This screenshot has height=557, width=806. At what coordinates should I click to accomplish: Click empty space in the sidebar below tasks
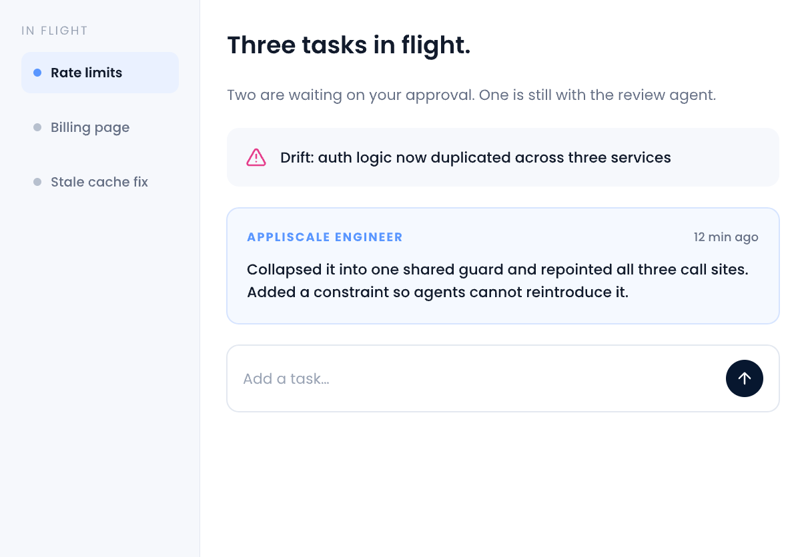coord(100,373)
